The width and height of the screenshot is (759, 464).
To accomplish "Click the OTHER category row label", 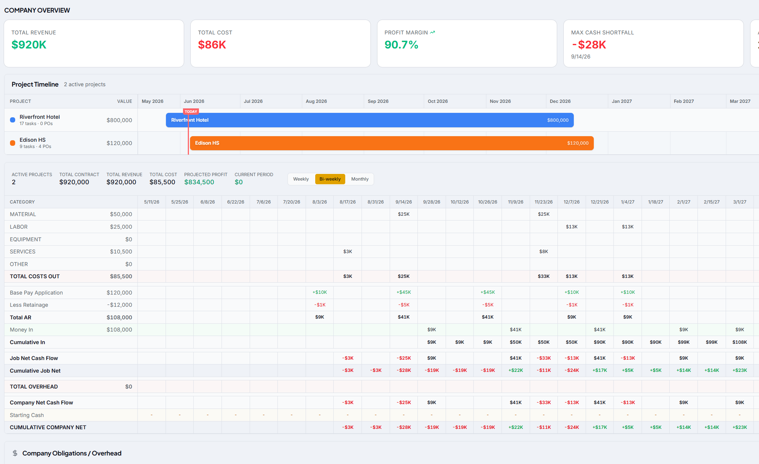I will 19,264.
